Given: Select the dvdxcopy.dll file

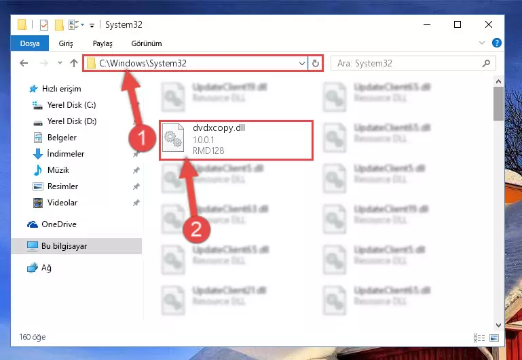Looking at the screenshot, I should 236,140.
